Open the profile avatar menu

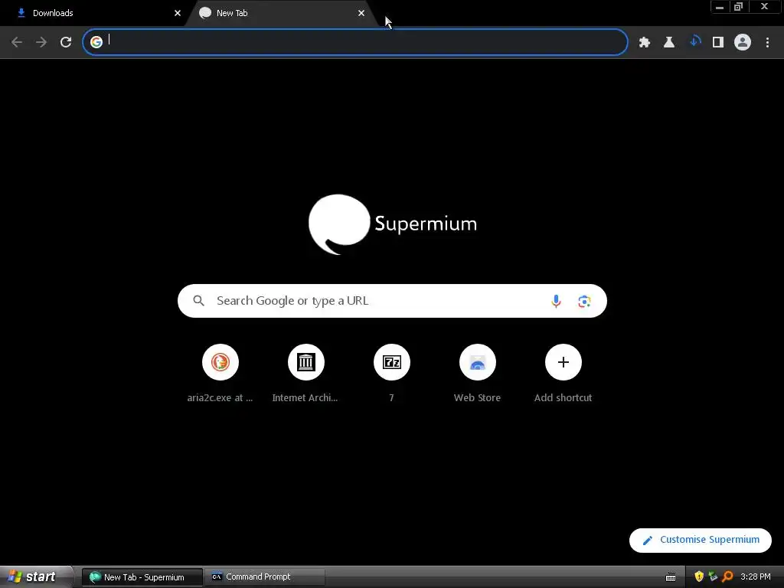(743, 42)
